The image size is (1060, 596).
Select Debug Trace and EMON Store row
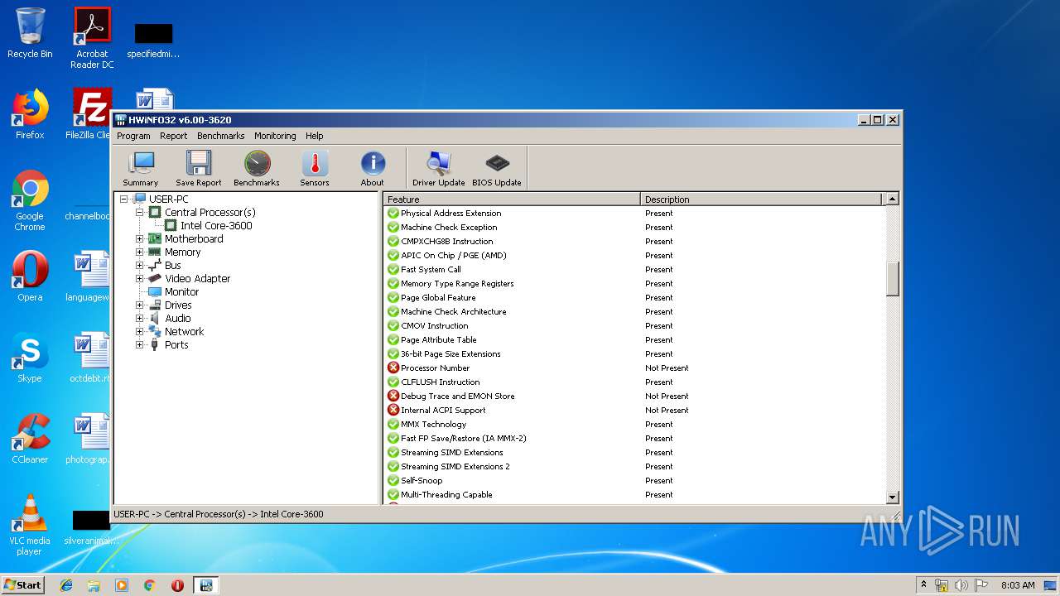634,397
